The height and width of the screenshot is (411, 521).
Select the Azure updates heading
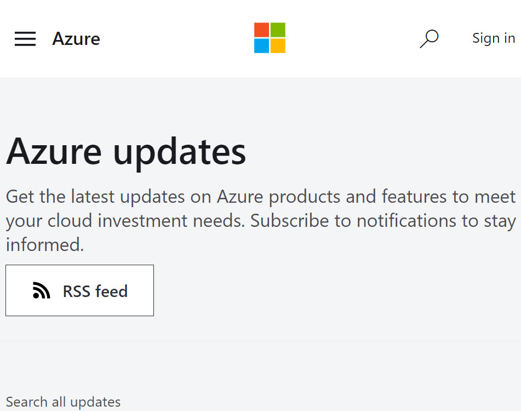click(126, 152)
